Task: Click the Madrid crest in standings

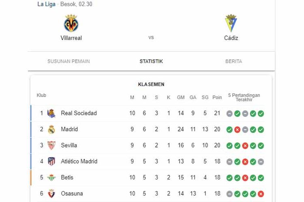Action: pyautogui.click(x=51, y=129)
